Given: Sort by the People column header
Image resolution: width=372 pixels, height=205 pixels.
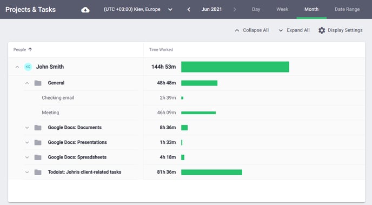Looking at the screenshot, I should 19,50.
